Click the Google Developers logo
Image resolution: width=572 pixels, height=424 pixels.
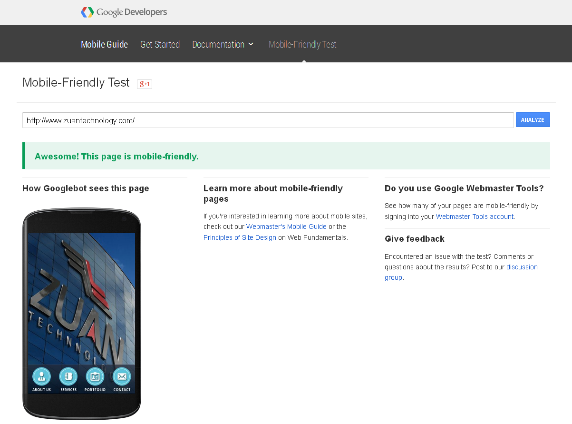point(124,12)
